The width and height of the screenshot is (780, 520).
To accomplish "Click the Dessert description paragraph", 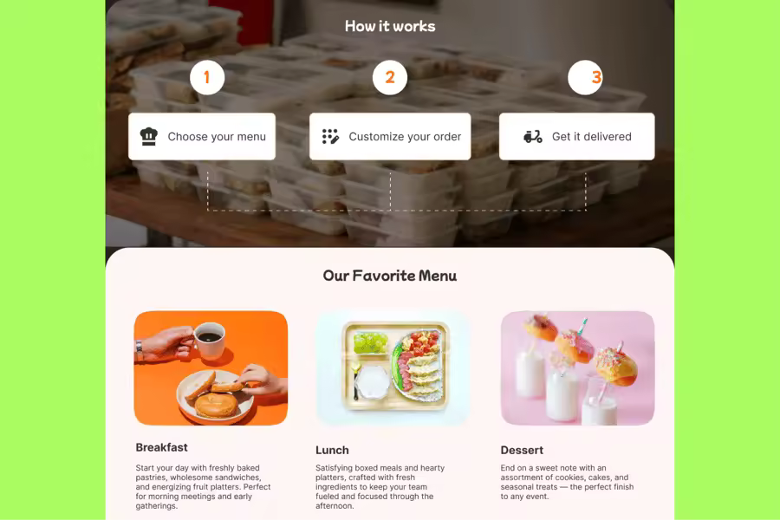I will click(567, 482).
